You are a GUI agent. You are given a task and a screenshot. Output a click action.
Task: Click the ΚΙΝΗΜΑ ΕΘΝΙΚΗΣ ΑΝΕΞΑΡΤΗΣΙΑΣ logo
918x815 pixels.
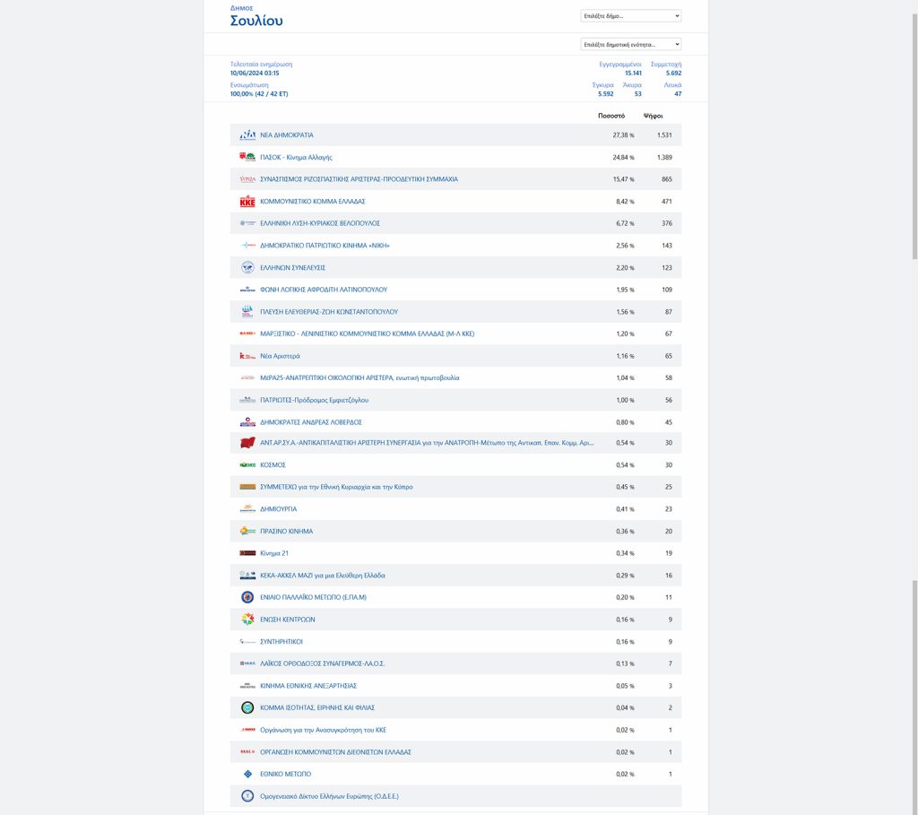pos(247,686)
